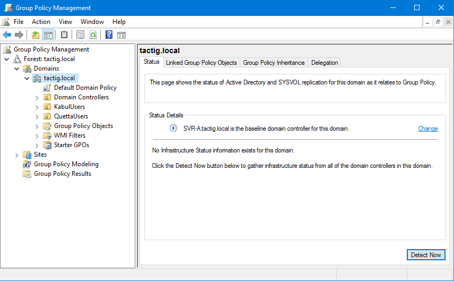Switch to Linked Group Policy Objects tab

point(201,63)
